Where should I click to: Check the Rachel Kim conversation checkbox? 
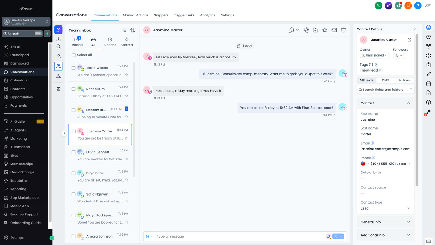(74, 89)
